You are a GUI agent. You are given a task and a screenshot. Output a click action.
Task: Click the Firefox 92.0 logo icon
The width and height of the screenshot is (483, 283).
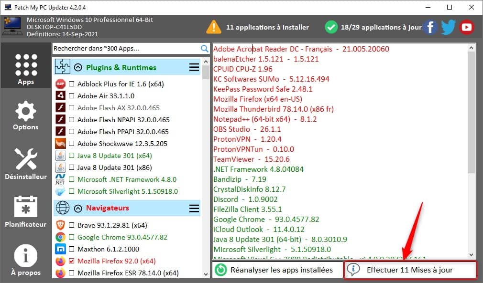(60, 261)
